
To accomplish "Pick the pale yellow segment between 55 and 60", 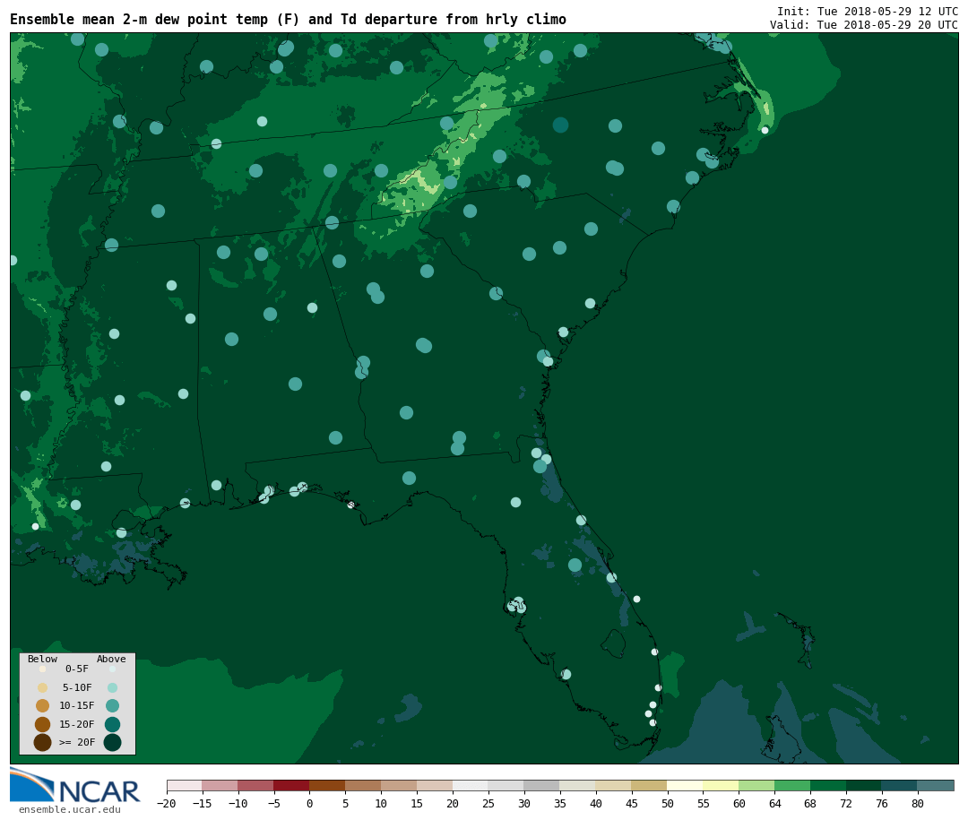I will tap(721, 785).
